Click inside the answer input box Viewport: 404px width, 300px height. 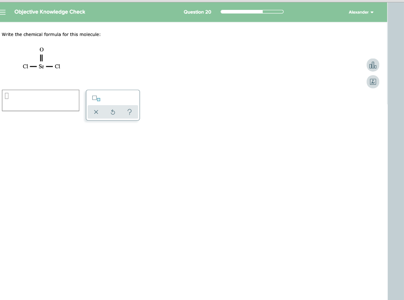pyautogui.click(x=41, y=100)
